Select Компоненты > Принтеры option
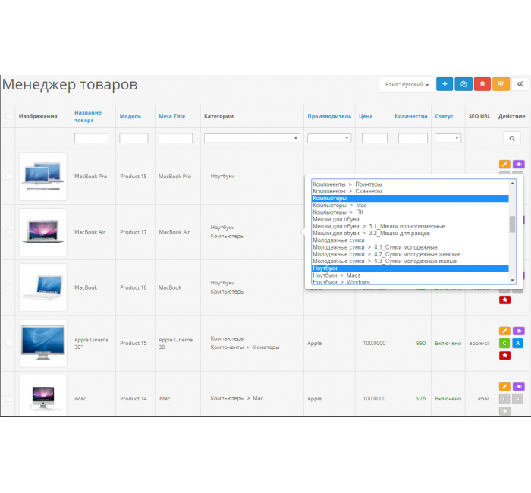Viewport: 531px width, 493px height. tap(410, 184)
